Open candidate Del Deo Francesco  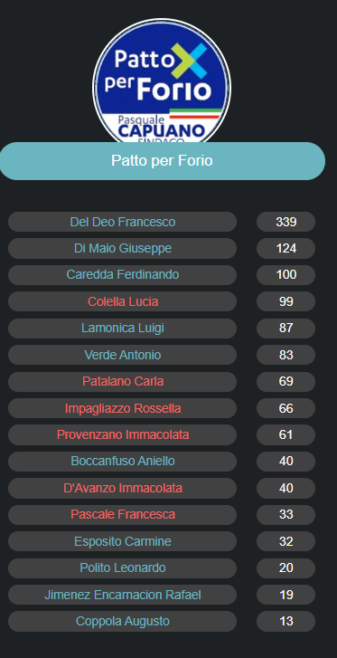(122, 222)
